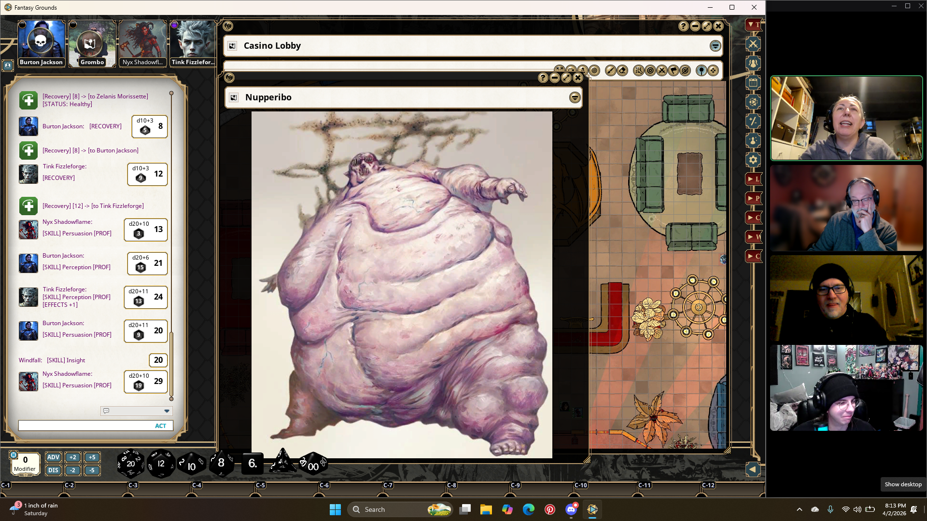Click the d8 die
The image size is (927, 521).
pyautogui.click(x=221, y=463)
